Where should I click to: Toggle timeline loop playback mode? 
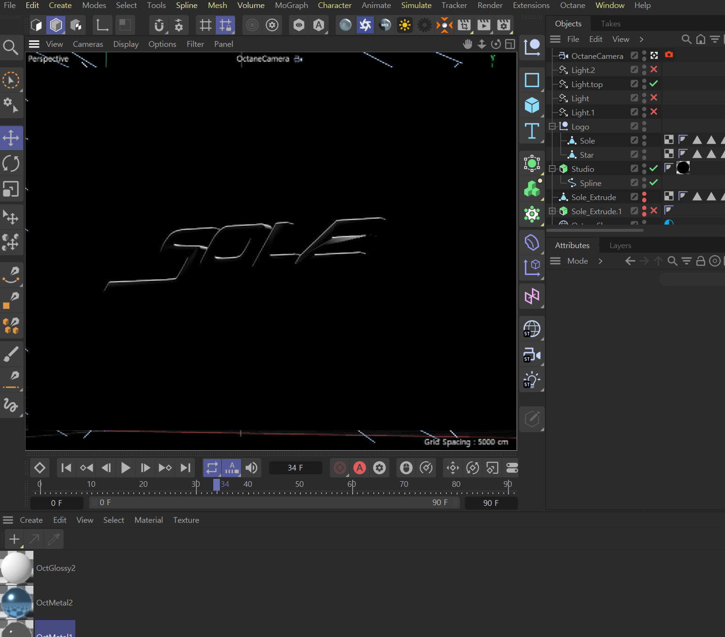point(212,468)
